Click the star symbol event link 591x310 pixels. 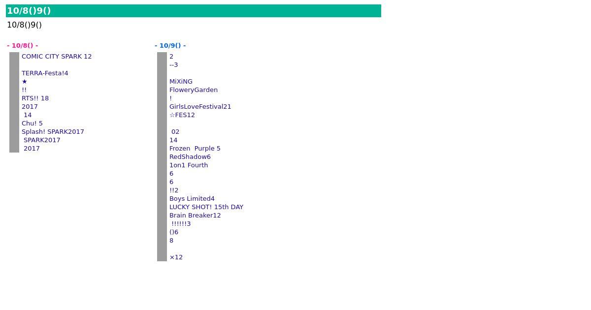[24, 82]
